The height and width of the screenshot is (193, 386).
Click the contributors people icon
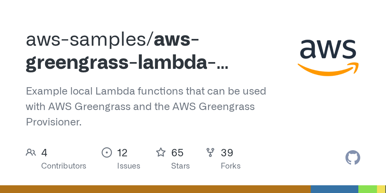(31, 152)
